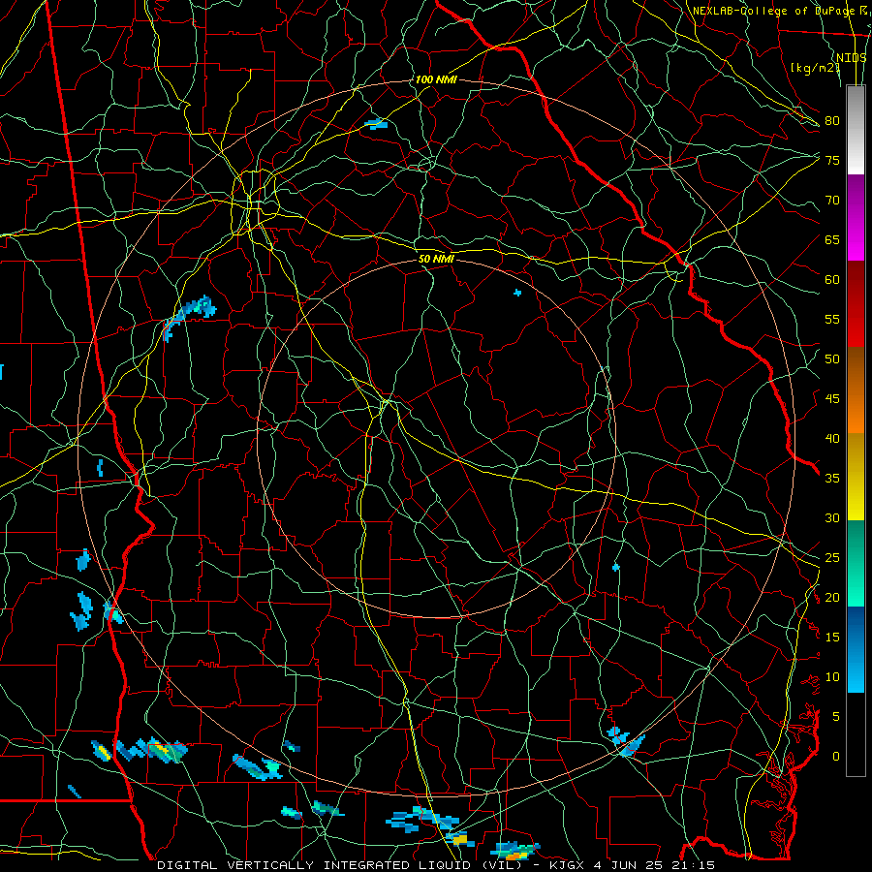Click the legend value 15
Screen dimensions: 872x872
(832, 638)
